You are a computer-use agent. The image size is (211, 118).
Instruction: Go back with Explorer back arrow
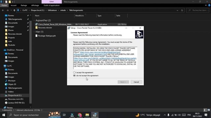point(3,10)
